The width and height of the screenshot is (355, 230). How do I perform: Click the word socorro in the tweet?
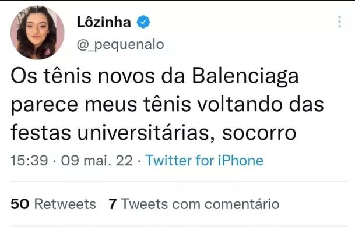259,133
